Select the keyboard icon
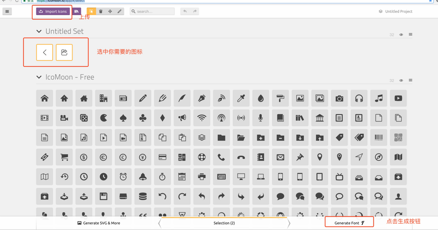This screenshot has width=438, height=230. 221,177
